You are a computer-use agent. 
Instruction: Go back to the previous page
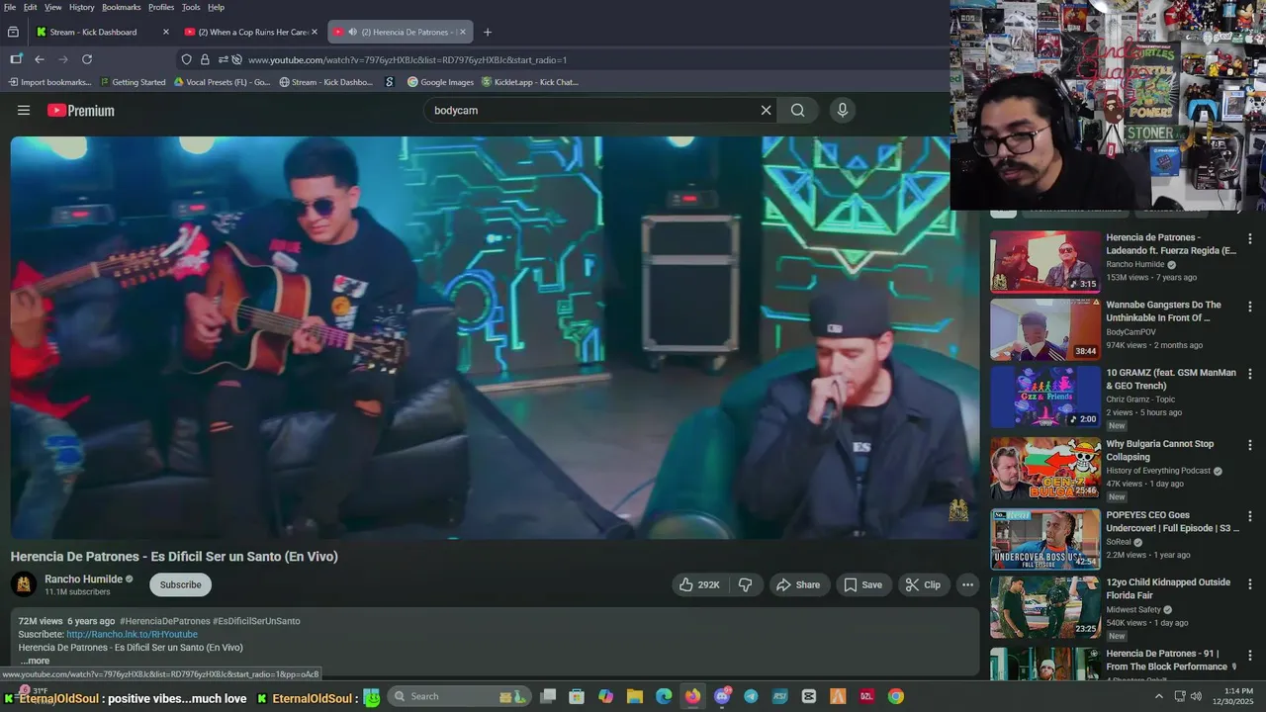coord(40,59)
